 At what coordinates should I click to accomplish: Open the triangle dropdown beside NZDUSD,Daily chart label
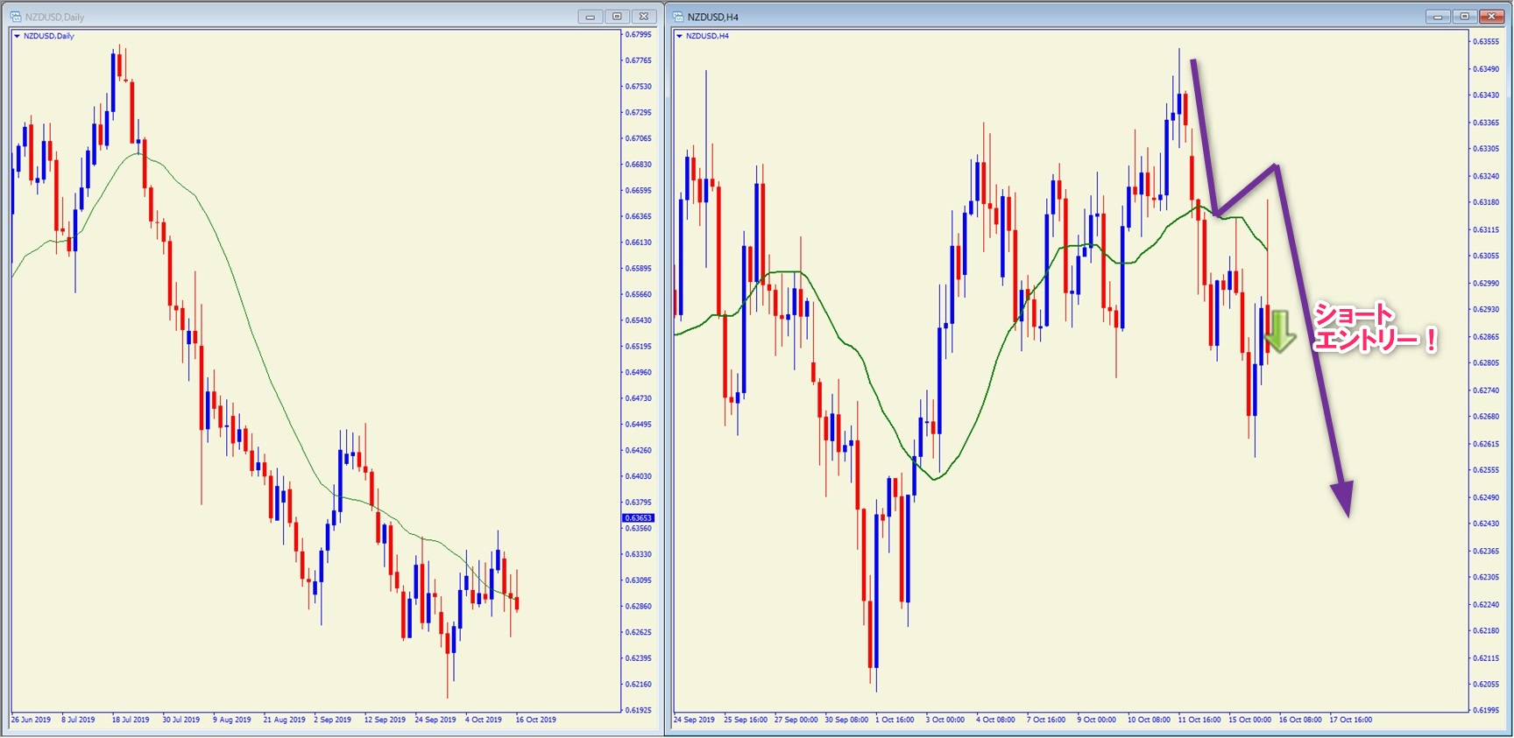[x=17, y=36]
